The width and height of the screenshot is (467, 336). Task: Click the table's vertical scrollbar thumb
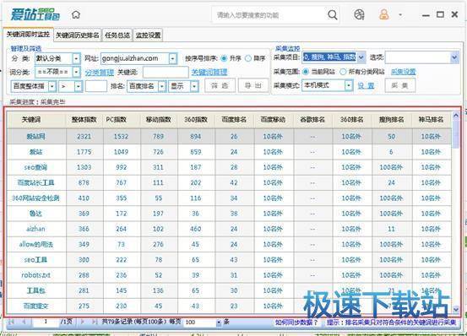(456, 133)
